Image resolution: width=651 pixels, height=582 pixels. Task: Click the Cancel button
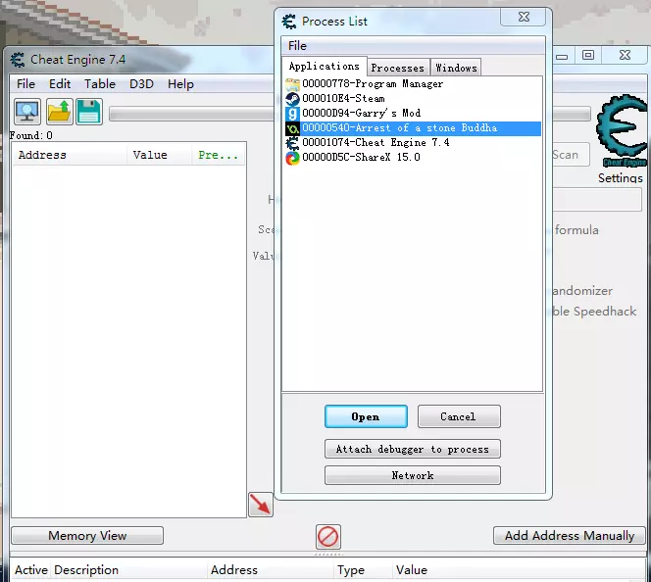(x=459, y=416)
